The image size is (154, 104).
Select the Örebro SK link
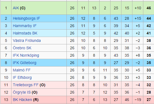tap(22, 48)
